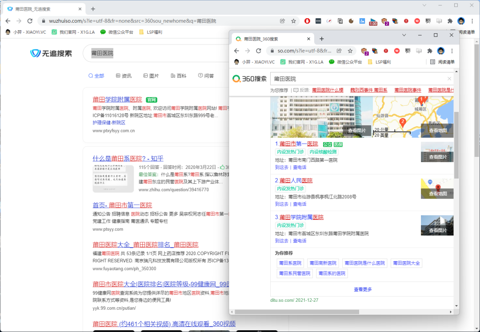Click the 护理保健-新院区 sublink
This screenshot has height=332, width=480.
click(109, 123)
